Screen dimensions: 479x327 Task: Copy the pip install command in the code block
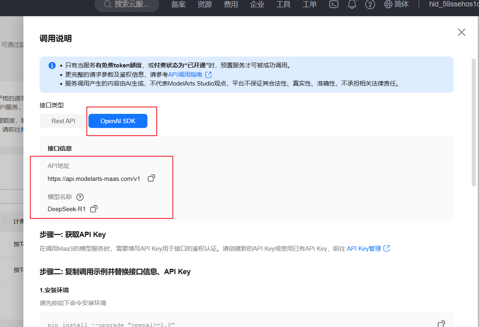coord(441,323)
